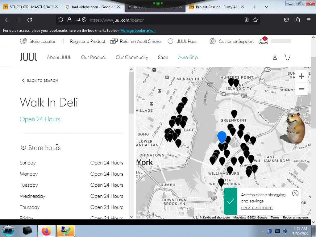The height and width of the screenshot is (237, 316).
Task: Show hidden system tray icons
Action: point(262,231)
